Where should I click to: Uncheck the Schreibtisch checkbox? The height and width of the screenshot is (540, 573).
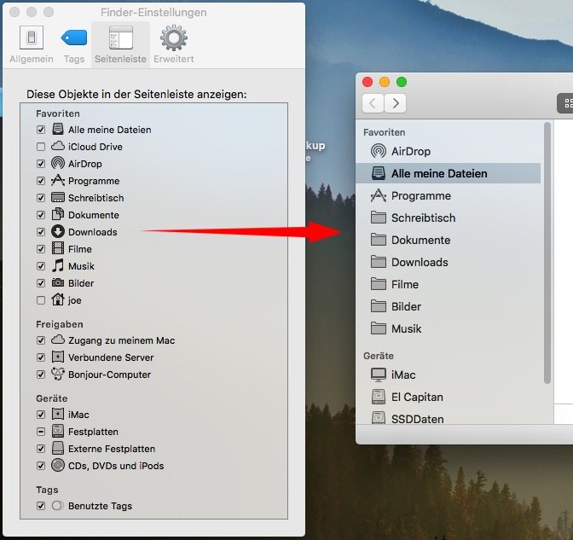(x=41, y=198)
